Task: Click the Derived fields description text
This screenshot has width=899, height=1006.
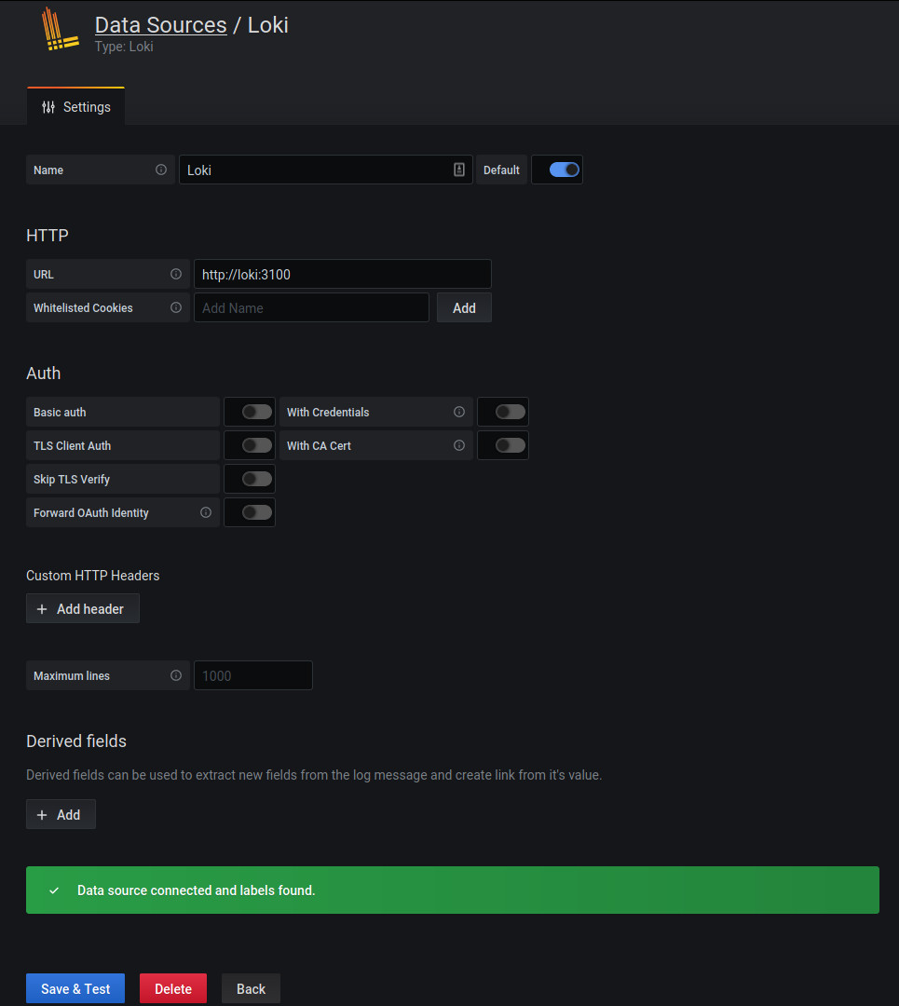Action: [314, 775]
